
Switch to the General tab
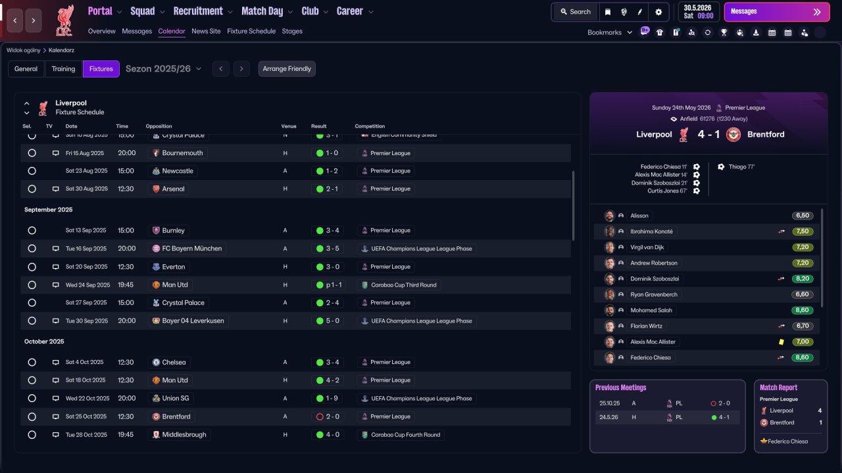pyautogui.click(x=26, y=69)
